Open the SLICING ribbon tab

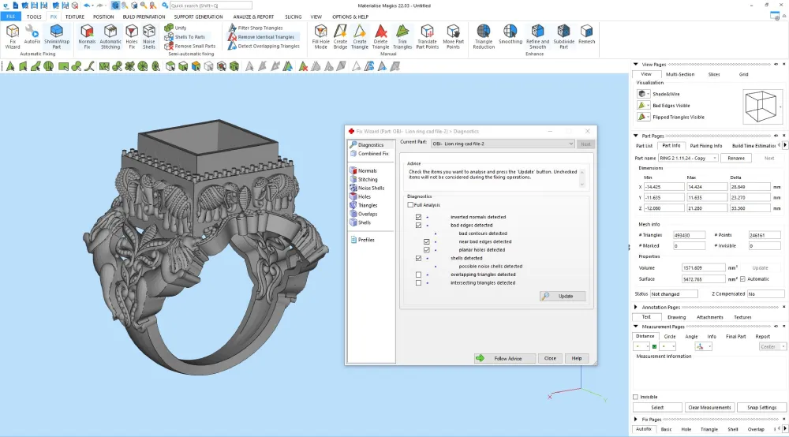click(x=293, y=17)
